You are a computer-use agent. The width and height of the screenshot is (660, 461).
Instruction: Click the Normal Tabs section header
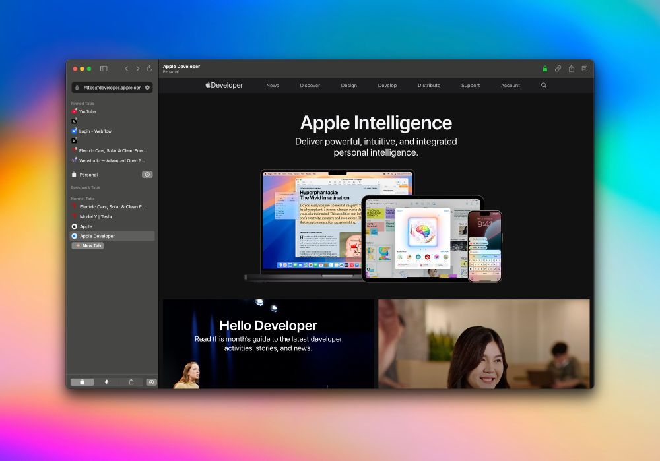pos(82,198)
